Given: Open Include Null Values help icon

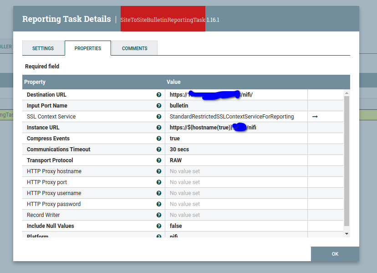Looking at the screenshot, I should [x=158, y=226].
